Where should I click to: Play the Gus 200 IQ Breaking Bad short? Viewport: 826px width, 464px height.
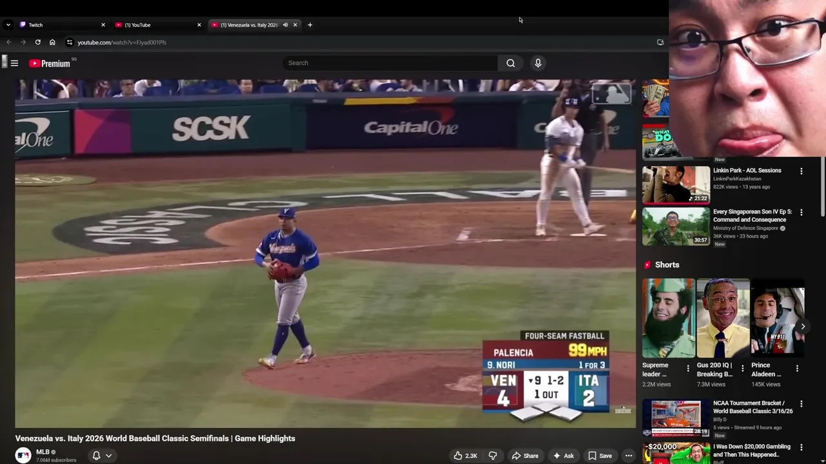coord(723,318)
